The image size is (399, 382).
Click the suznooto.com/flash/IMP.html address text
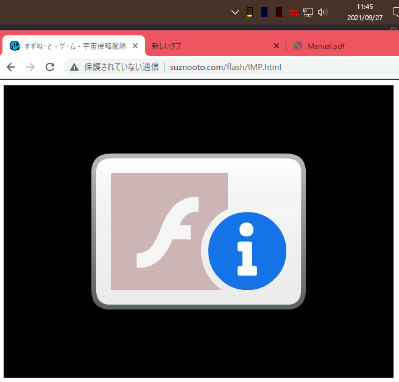tap(225, 67)
